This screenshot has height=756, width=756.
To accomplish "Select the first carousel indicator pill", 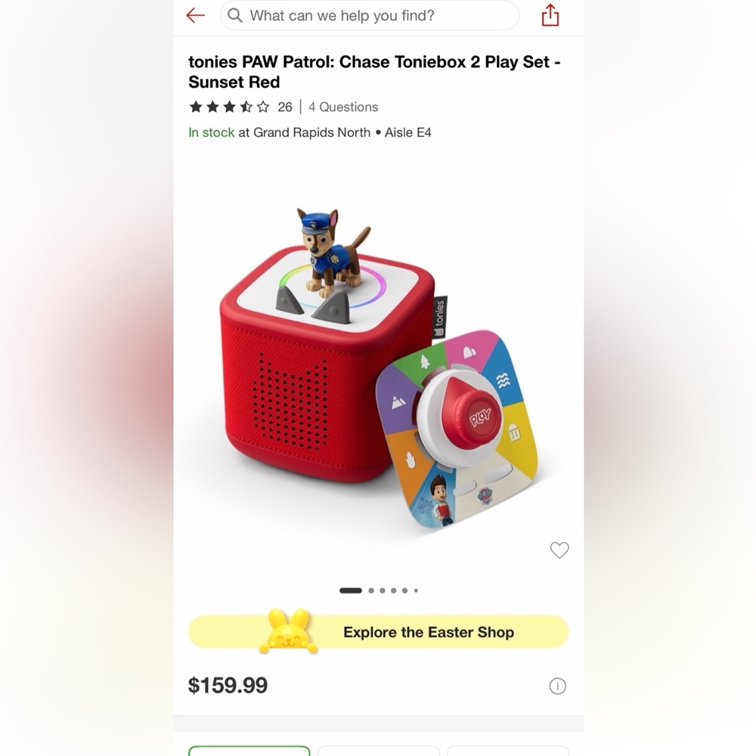I will pyautogui.click(x=351, y=590).
